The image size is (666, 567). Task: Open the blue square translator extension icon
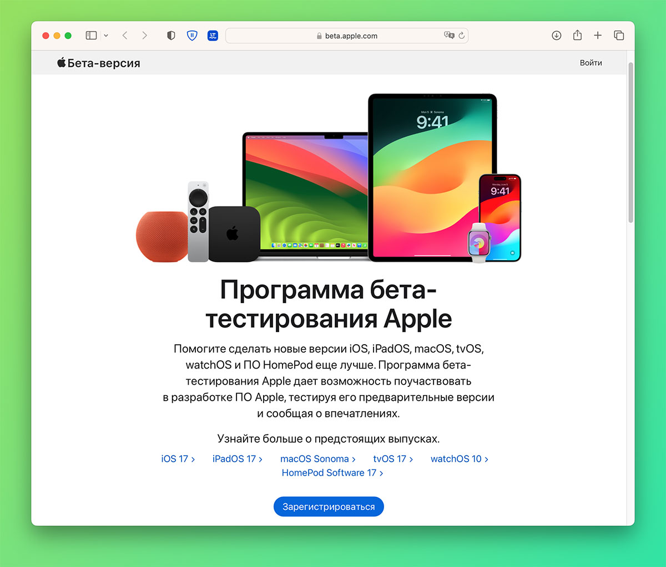[x=213, y=35]
